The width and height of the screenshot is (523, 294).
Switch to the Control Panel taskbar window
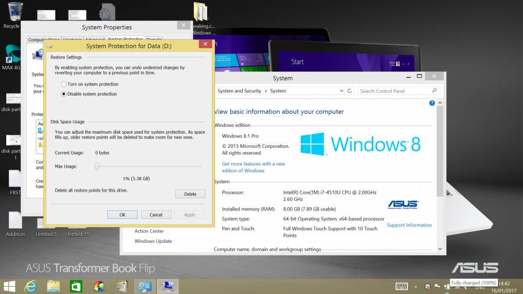pos(145,286)
